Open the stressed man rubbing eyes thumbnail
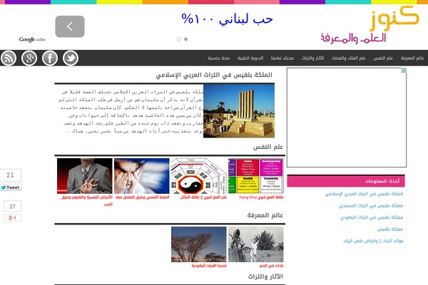Image resolution: width=428 pixels, height=285 pixels. 142,176
